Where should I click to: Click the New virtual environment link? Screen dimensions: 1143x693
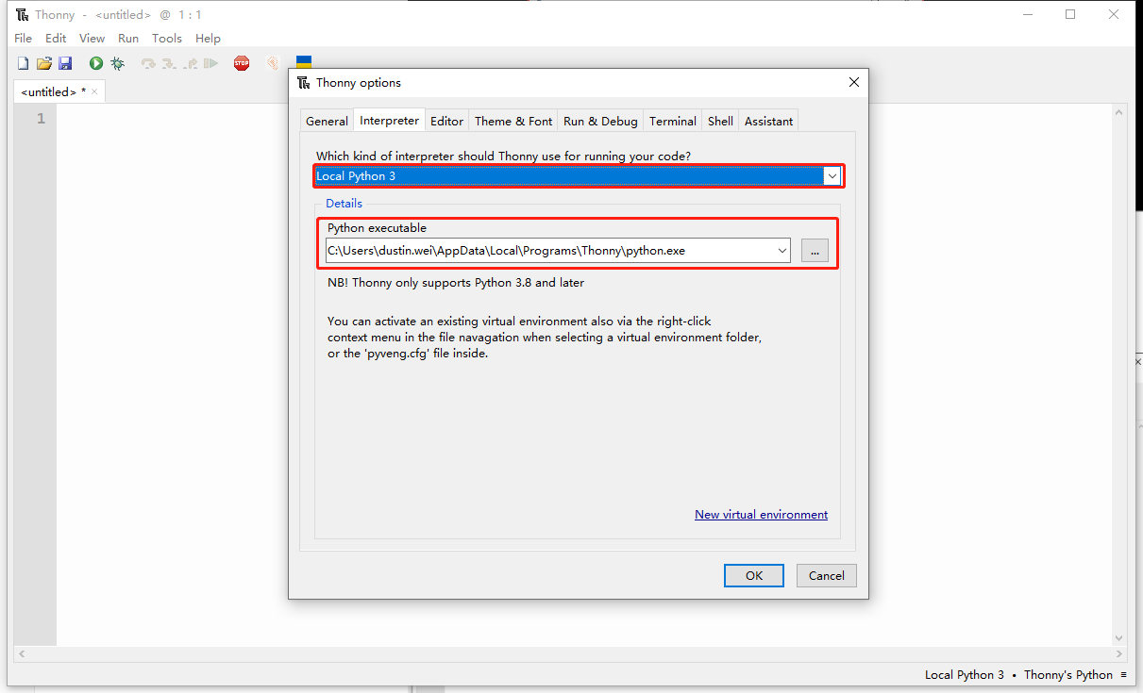(761, 515)
